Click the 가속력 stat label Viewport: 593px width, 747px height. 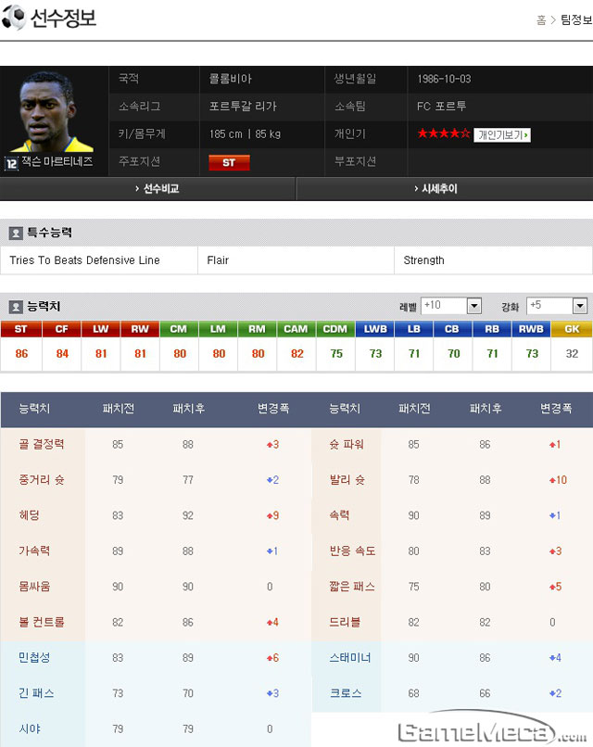[34, 551]
